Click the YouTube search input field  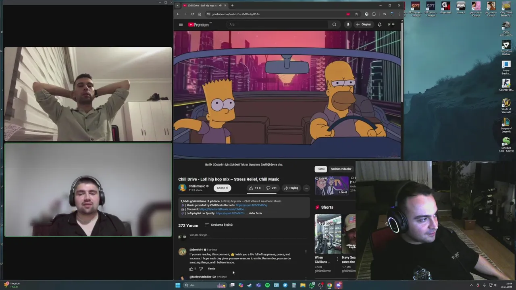[x=277, y=25]
